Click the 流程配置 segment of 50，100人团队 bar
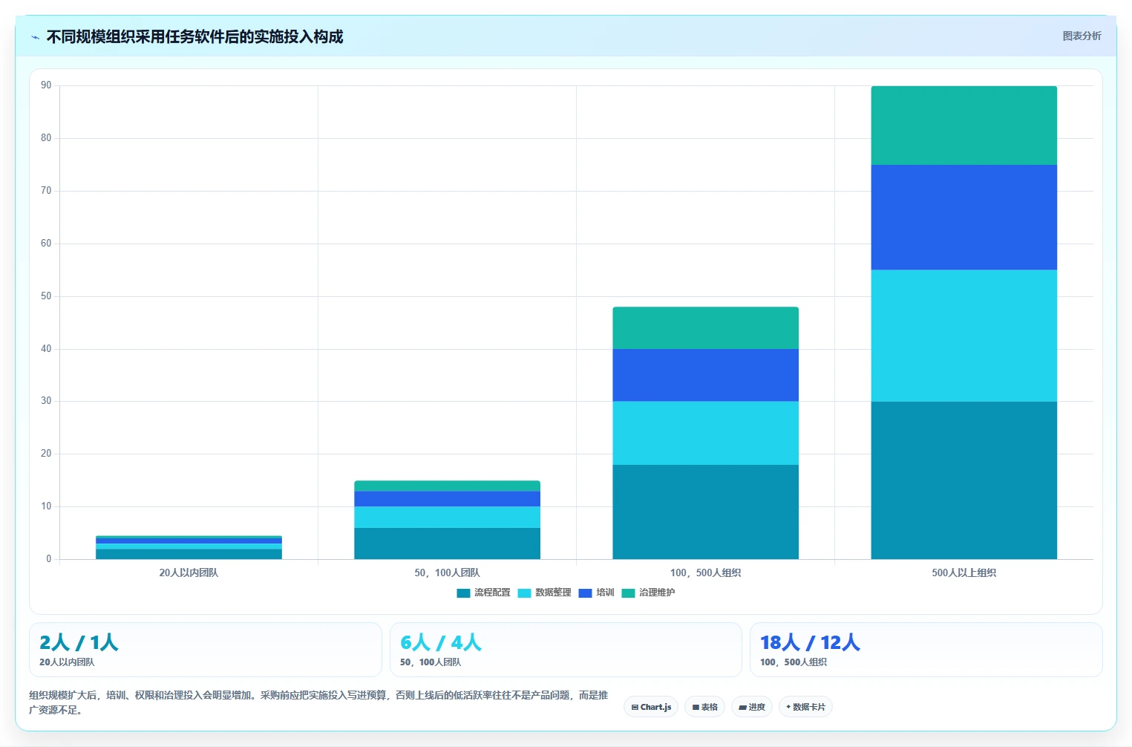This screenshot has width=1132, height=747. pyautogui.click(x=447, y=544)
